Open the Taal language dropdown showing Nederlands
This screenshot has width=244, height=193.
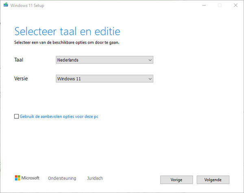click(105, 60)
